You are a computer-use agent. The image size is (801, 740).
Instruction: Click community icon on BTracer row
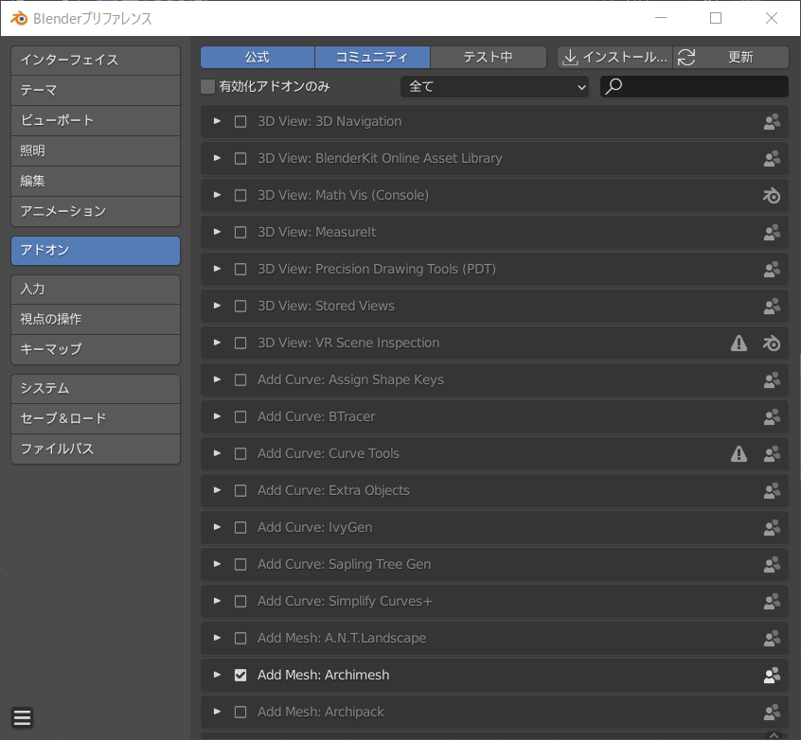coord(772,416)
